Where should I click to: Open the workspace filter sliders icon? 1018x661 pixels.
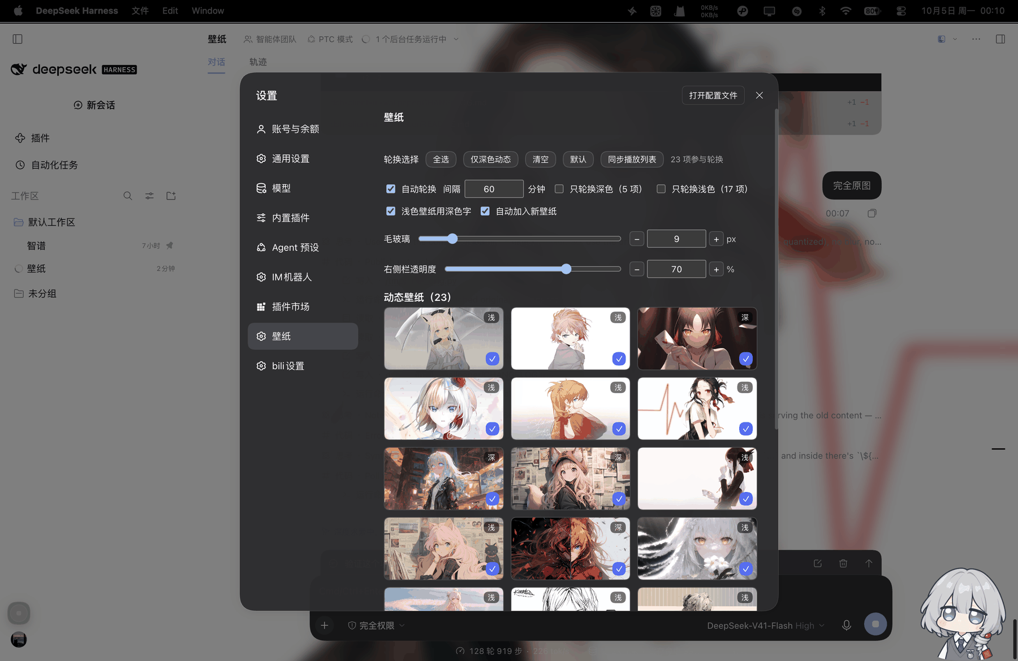(x=149, y=196)
